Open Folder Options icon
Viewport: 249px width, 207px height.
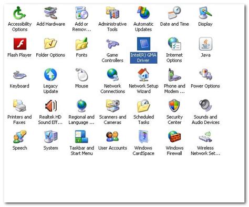click(x=50, y=44)
